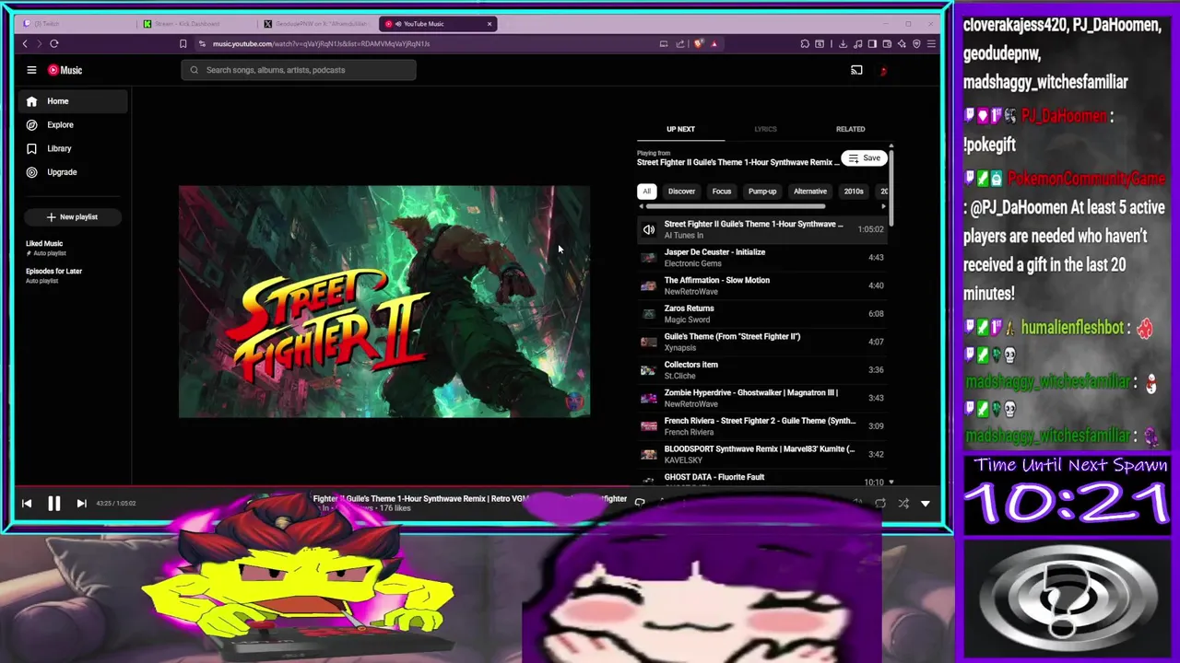Focus the search songs, albums, artists field

[298, 70]
